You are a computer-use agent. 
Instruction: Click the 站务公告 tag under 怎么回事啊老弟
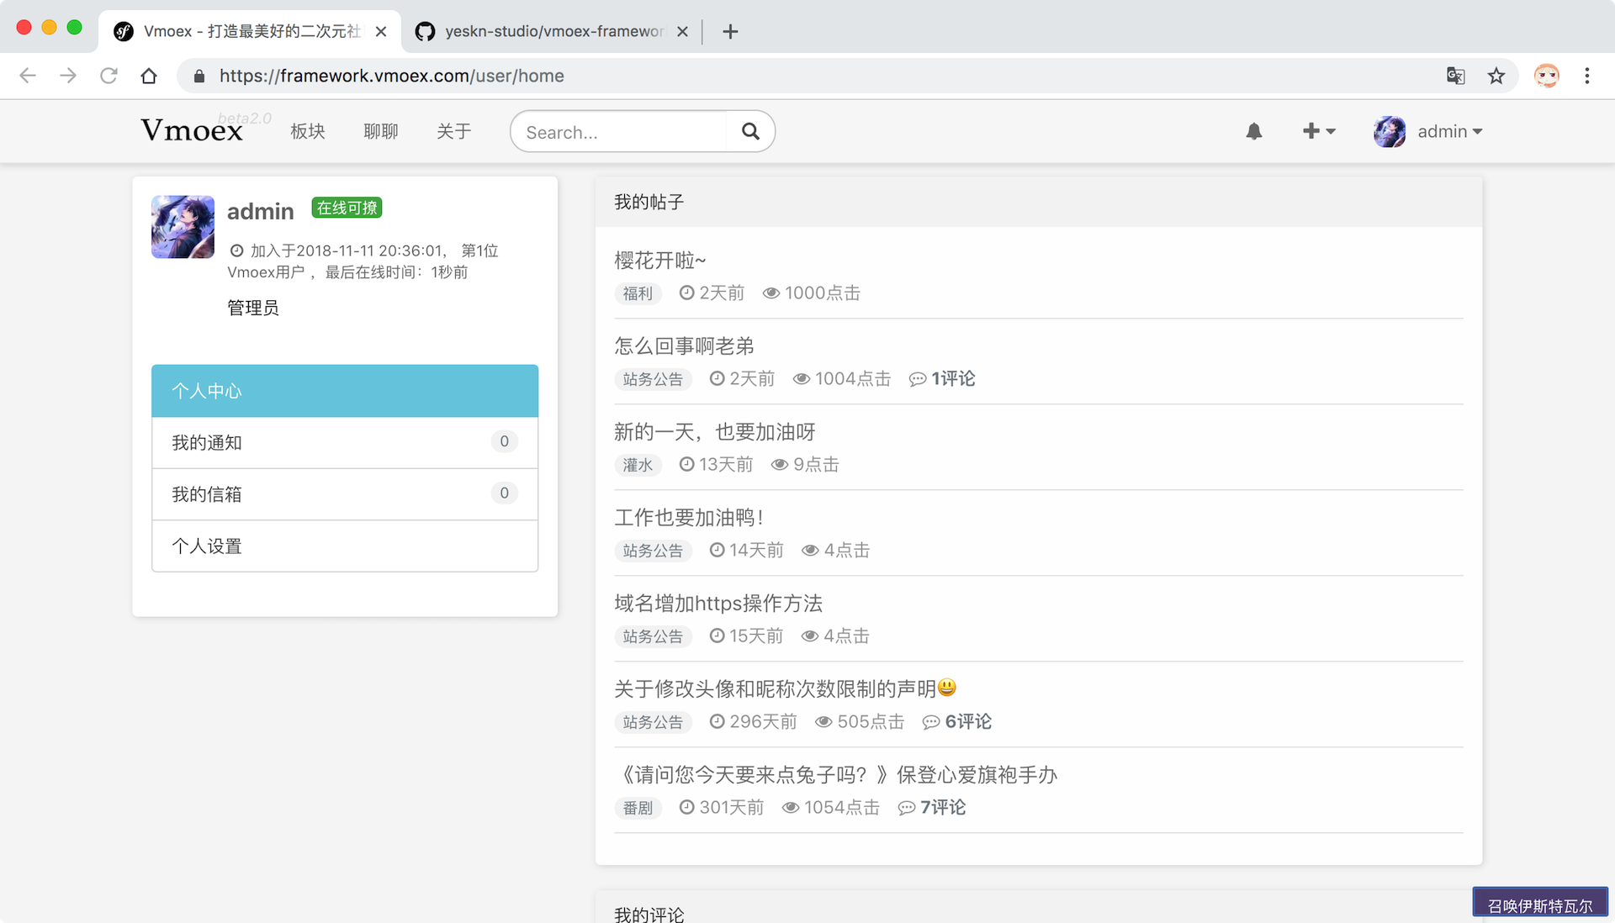tap(653, 379)
